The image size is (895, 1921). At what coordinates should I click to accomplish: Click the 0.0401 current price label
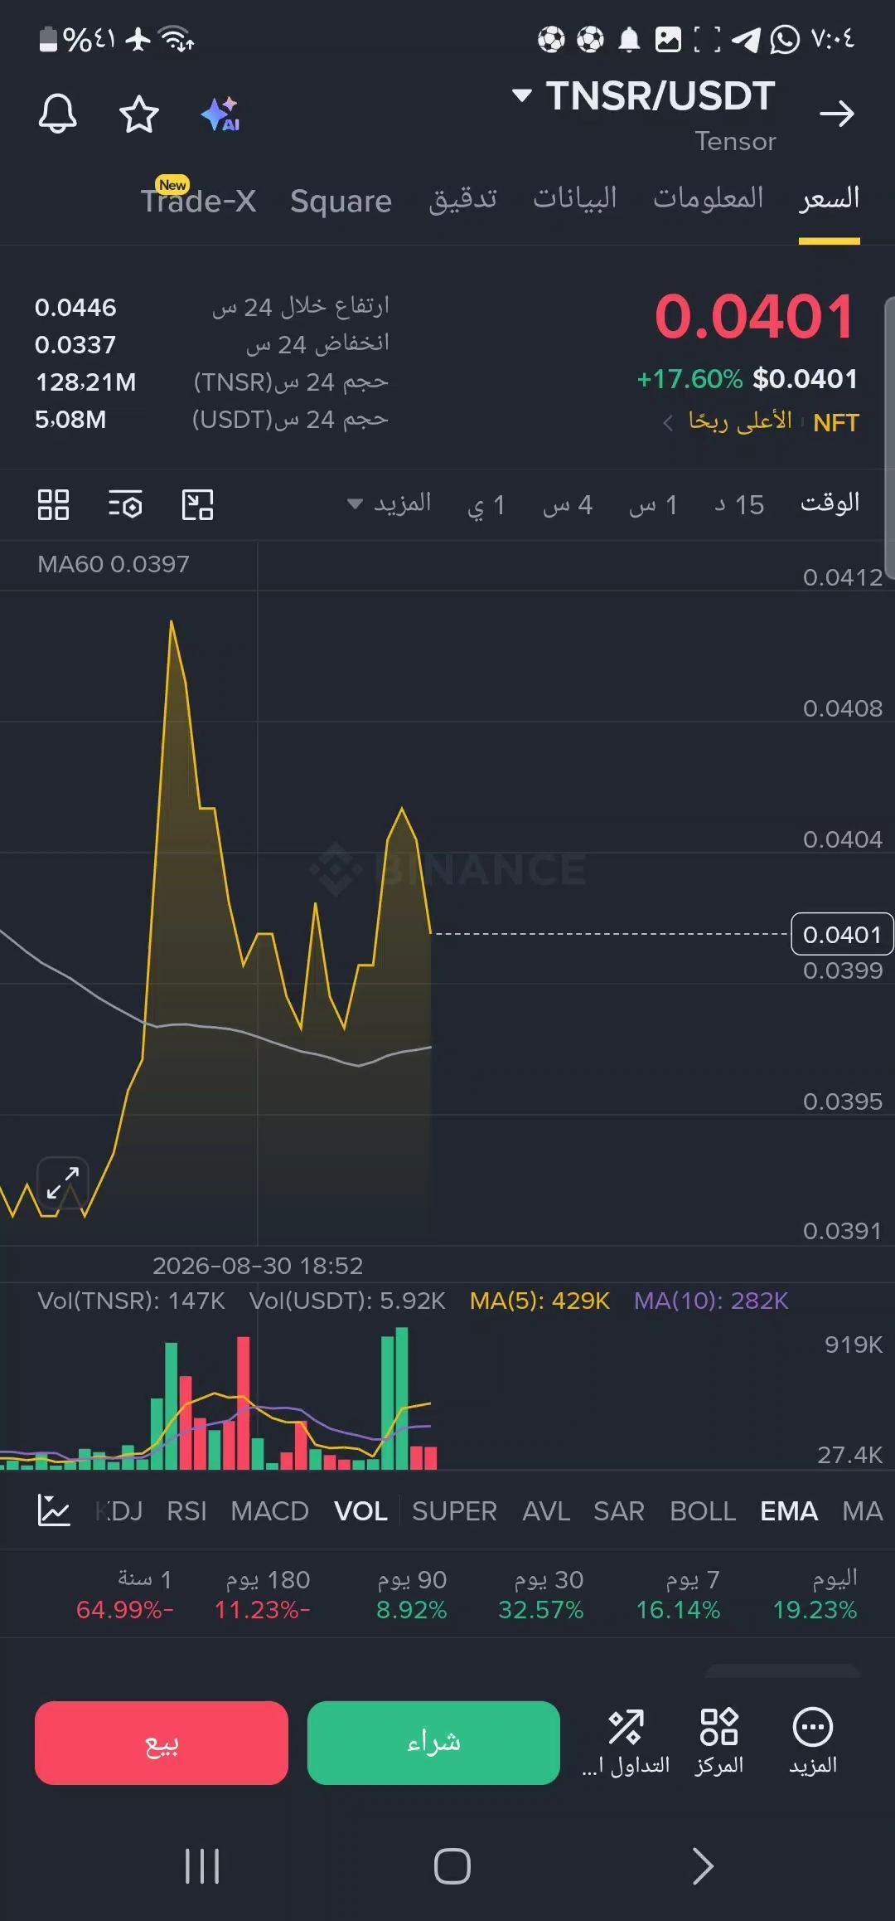point(842,934)
